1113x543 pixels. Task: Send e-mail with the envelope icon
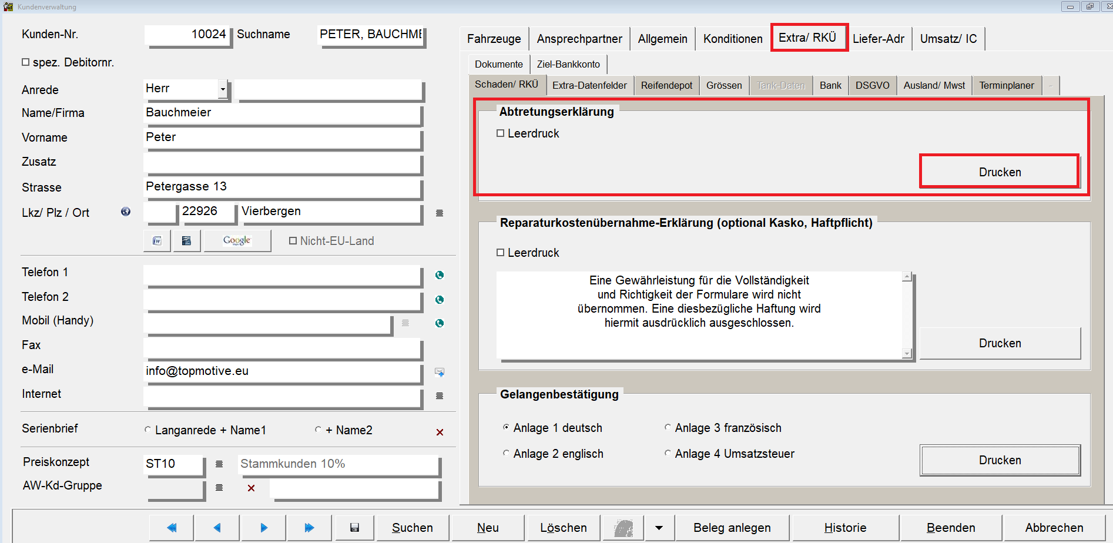440,372
